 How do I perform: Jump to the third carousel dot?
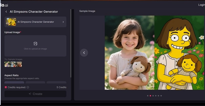click(x=153, y=96)
